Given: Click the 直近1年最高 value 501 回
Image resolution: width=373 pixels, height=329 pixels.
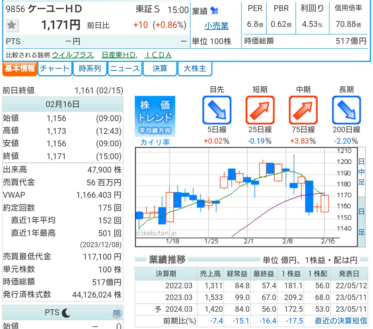Looking at the screenshot, I should pyautogui.click(x=110, y=233).
